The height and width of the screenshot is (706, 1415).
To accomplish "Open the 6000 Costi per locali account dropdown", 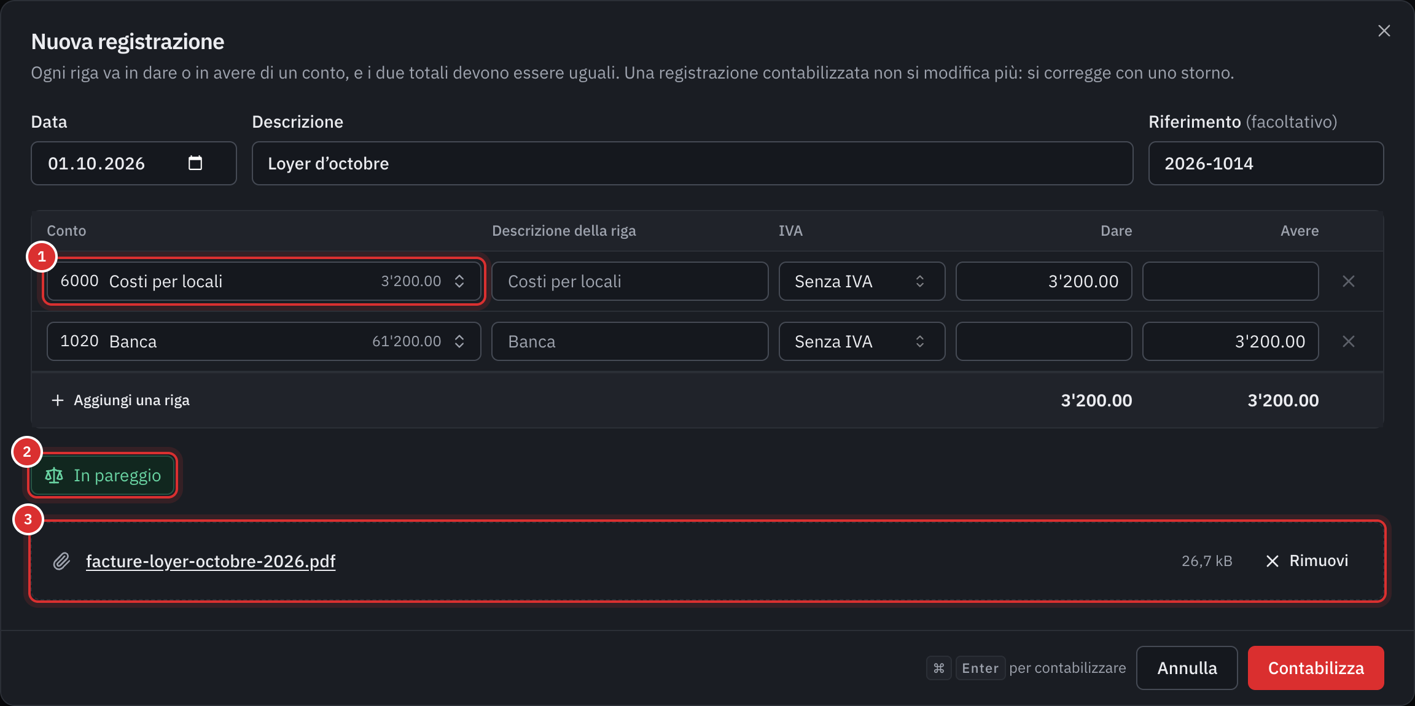I will click(264, 281).
